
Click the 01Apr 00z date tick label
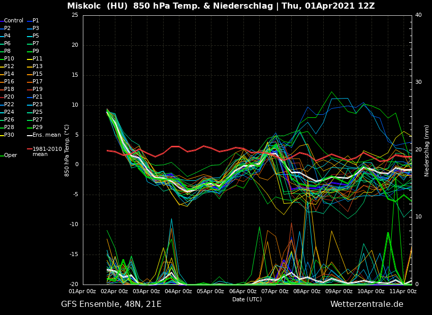coord(82,292)
